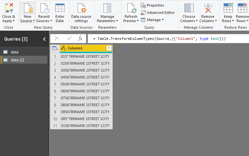Click the New Source icon
The width and height of the screenshot is (249, 156).
click(x=28, y=8)
